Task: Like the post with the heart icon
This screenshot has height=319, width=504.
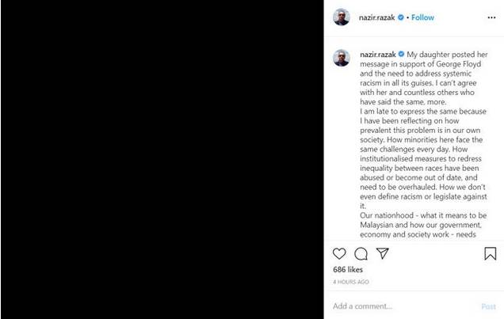Action: click(339, 253)
